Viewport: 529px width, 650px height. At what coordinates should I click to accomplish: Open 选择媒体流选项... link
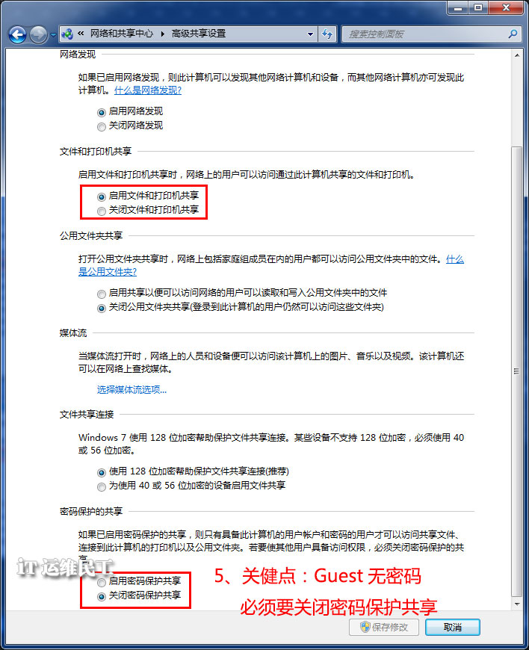tap(132, 390)
